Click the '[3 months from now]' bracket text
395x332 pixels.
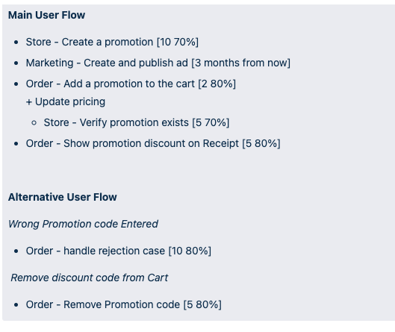241,63
